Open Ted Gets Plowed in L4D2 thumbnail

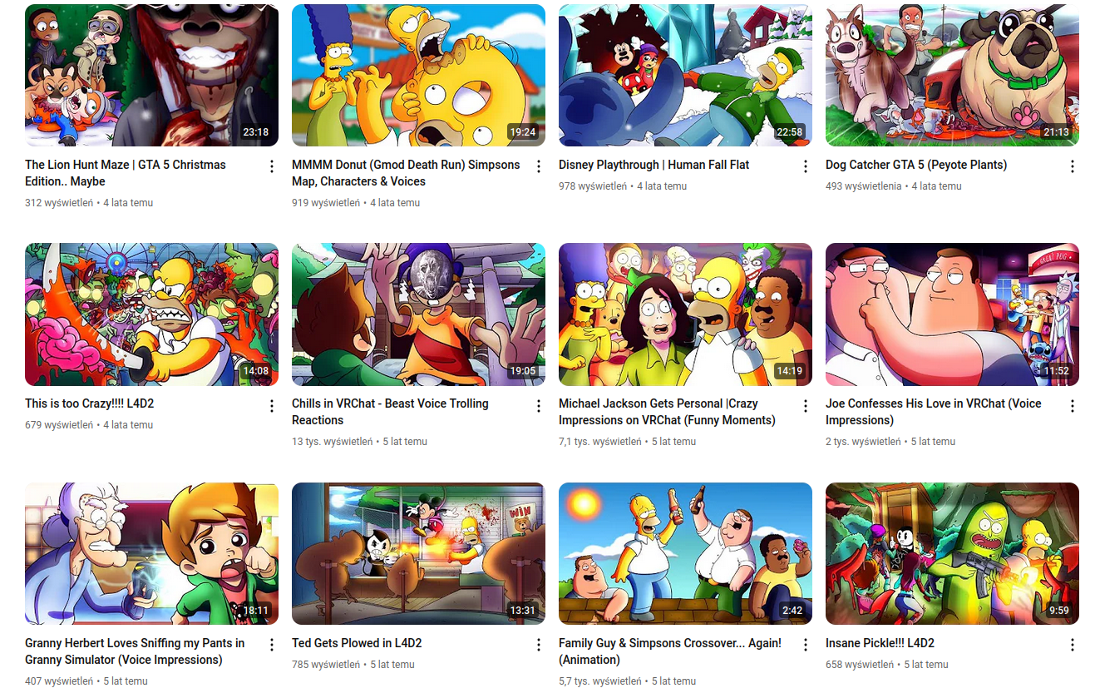click(418, 553)
